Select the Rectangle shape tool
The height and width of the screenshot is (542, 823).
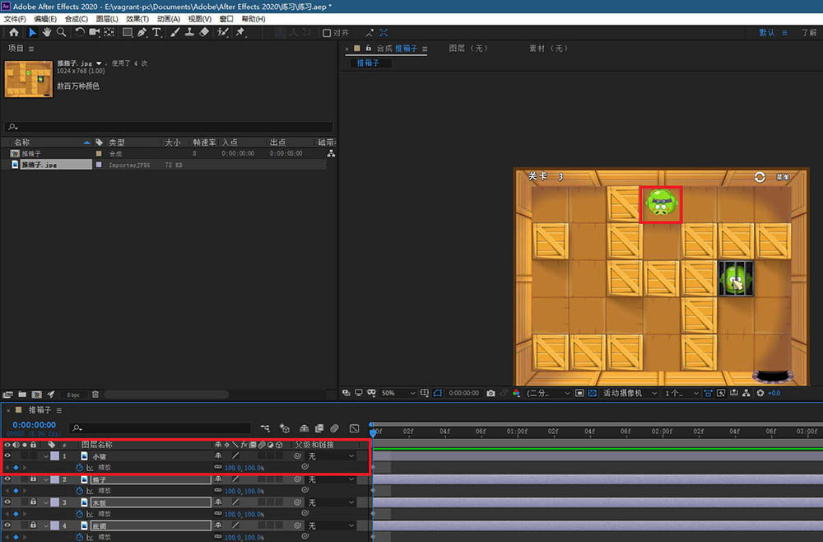[x=127, y=33]
